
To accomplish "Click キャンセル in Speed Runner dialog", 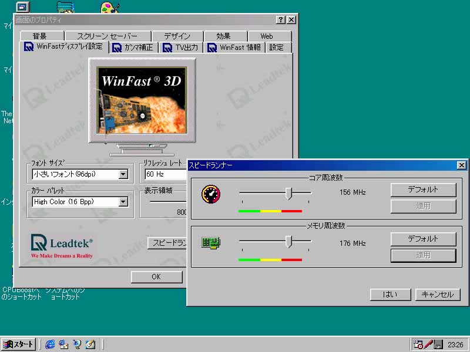I will click(x=438, y=295).
